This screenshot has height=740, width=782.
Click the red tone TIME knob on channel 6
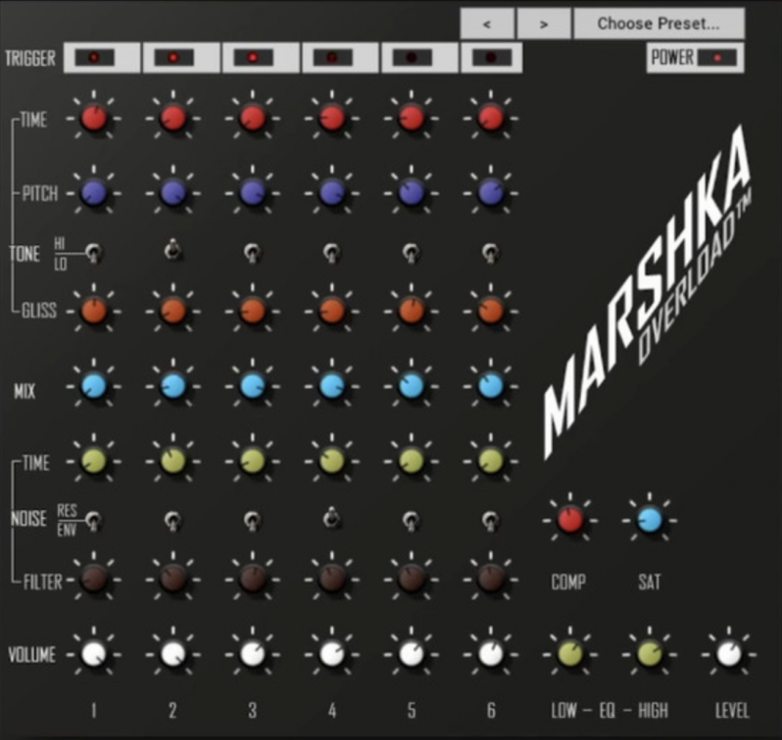490,118
